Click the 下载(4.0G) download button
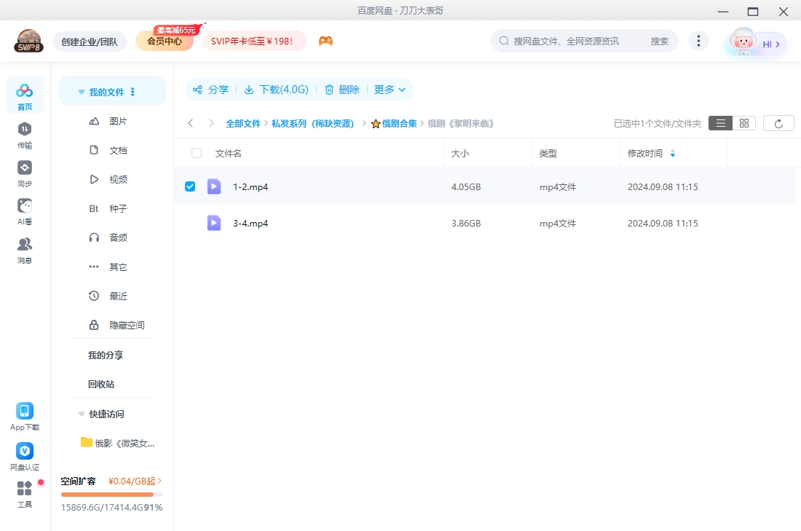The height and width of the screenshot is (531, 801). pyautogui.click(x=276, y=89)
